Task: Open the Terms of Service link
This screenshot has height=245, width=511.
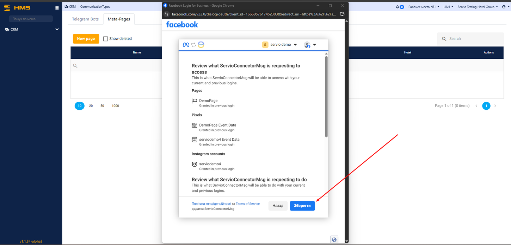Action: point(247,204)
